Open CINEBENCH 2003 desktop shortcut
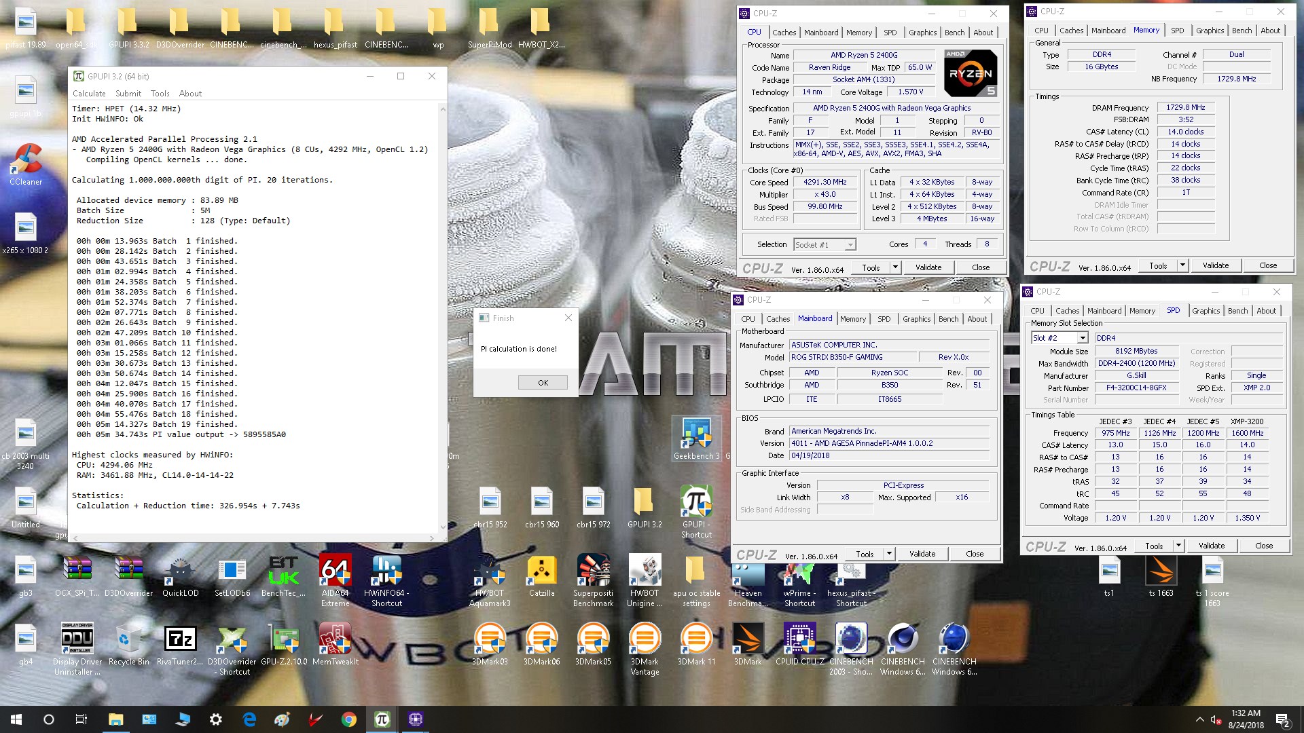 (x=851, y=649)
